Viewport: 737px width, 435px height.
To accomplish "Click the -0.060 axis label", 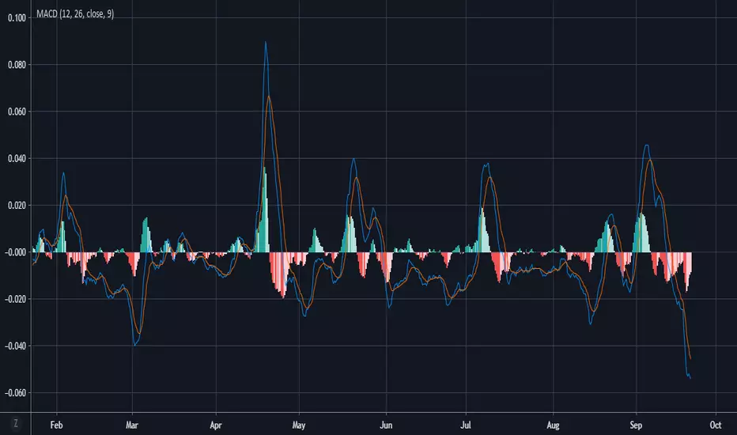I will 16,392.
